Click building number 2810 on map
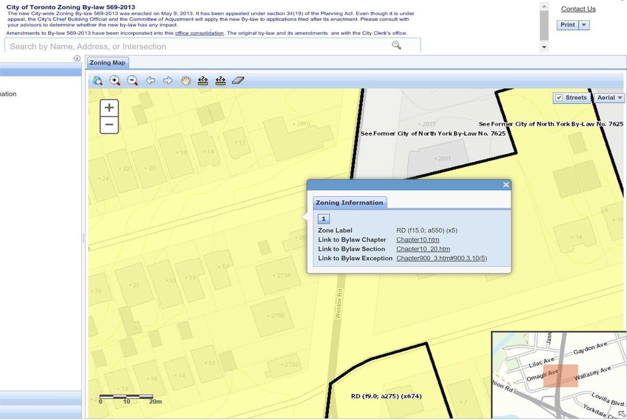Viewport: 627px width, 420px height. click(303, 124)
